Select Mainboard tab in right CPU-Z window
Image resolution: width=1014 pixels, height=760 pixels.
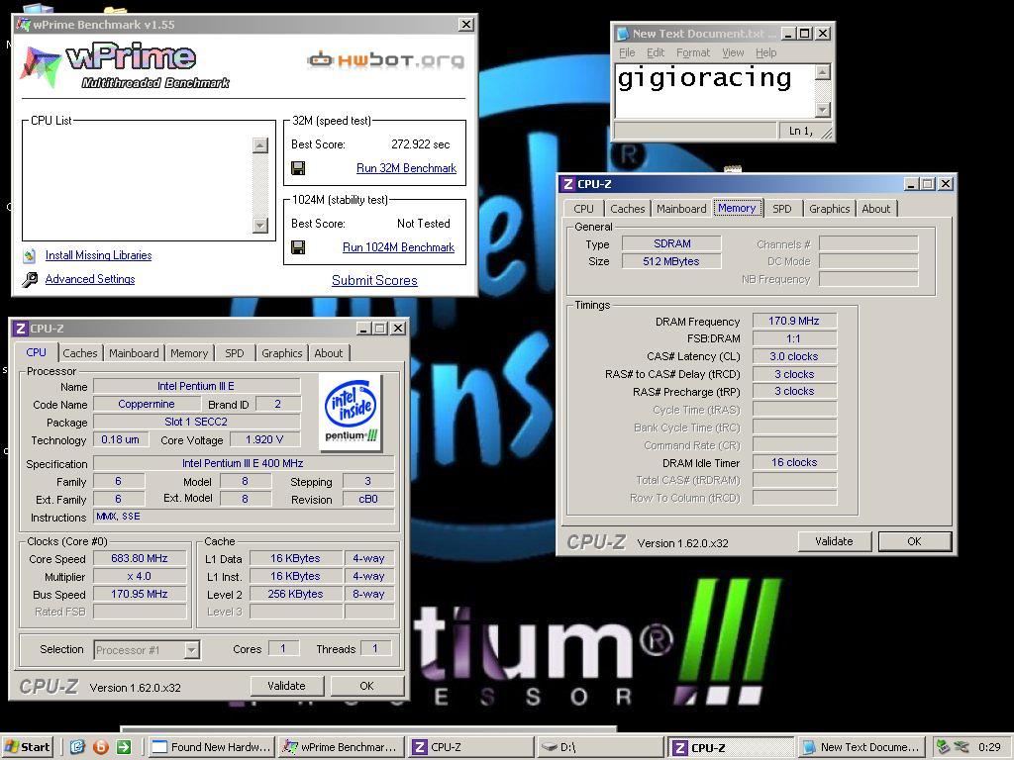pyautogui.click(x=681, y=209)
